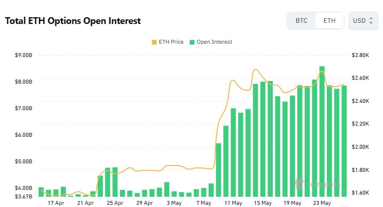Click the 17 Apr date axis label
The height and width of the screenshot is (207, 383).
pyautogui.click(x=56, y=203)
